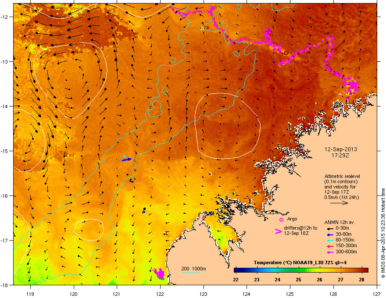Click the 30-80m depth label
The width and height of the screenshot is (386, 298).
[343, 234]
